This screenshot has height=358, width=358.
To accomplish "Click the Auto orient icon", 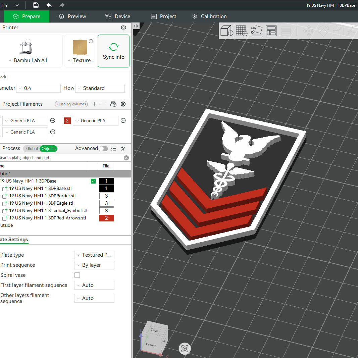I will (256, 31).
